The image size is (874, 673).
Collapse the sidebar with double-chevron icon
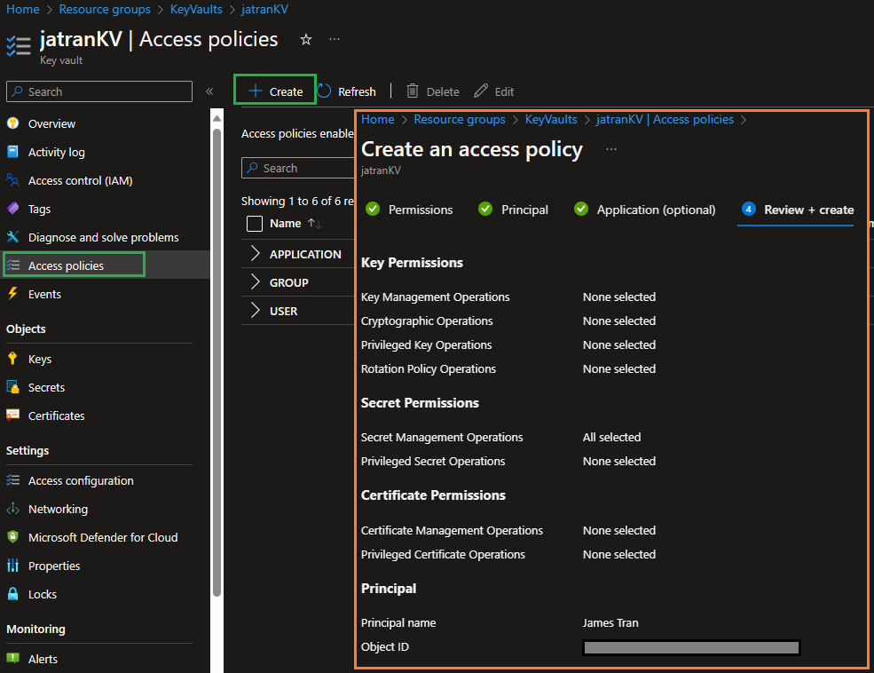[209, 91]
